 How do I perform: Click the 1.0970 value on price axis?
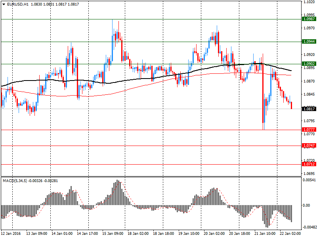(x=309, y=28)
